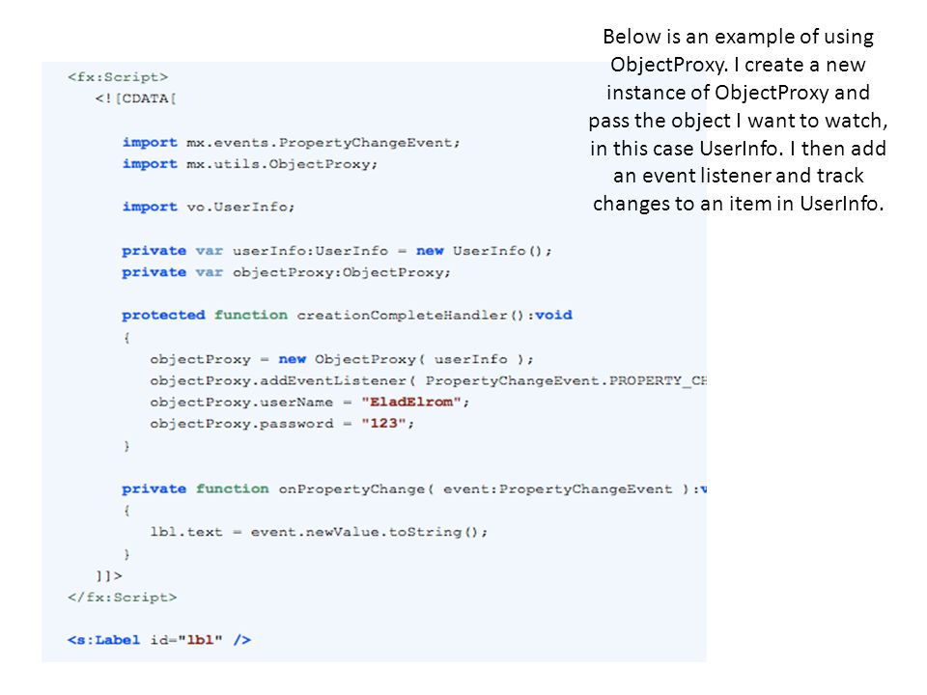This screenshot has height=695, width=927.
Task: Click the ObjectProxy description paragraph
Action: [x=738, y=120]
